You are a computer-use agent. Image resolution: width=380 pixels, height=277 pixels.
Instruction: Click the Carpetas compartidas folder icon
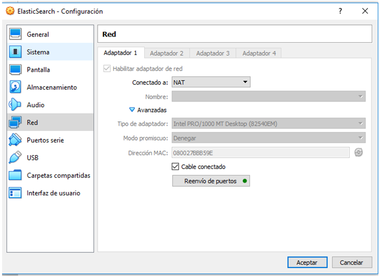tap(15, 175)
